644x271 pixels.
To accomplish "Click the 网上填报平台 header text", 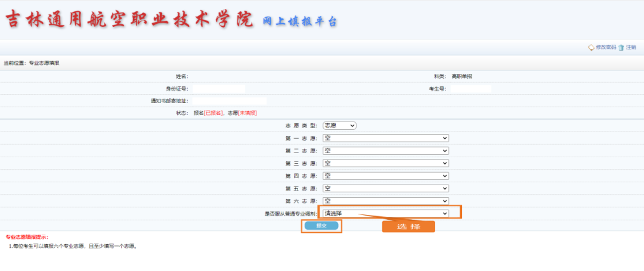I will tap(300, 21).
